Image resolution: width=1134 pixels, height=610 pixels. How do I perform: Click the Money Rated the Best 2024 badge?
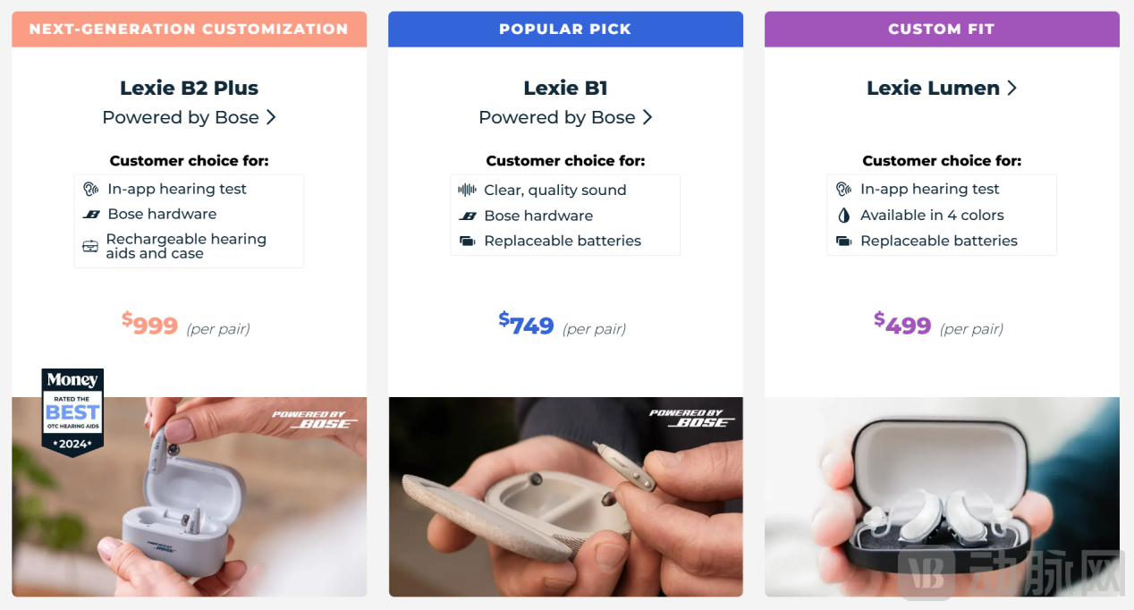pos(72,410)
